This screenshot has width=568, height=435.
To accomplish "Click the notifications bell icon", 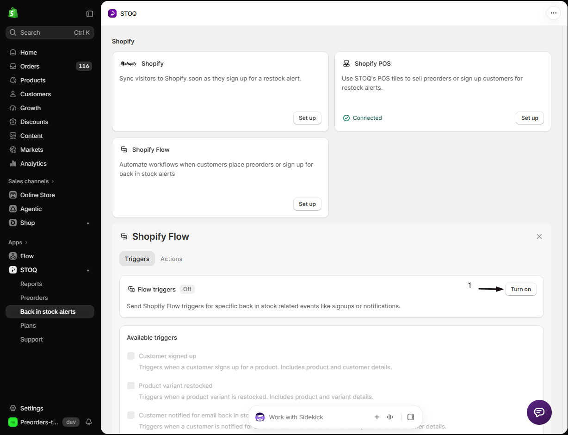I will tap(89, 422).
